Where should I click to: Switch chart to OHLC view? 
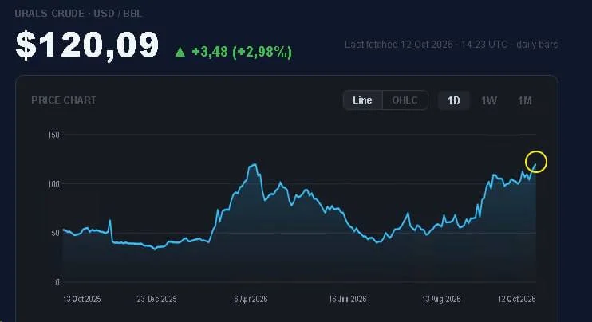pos(405,100)
